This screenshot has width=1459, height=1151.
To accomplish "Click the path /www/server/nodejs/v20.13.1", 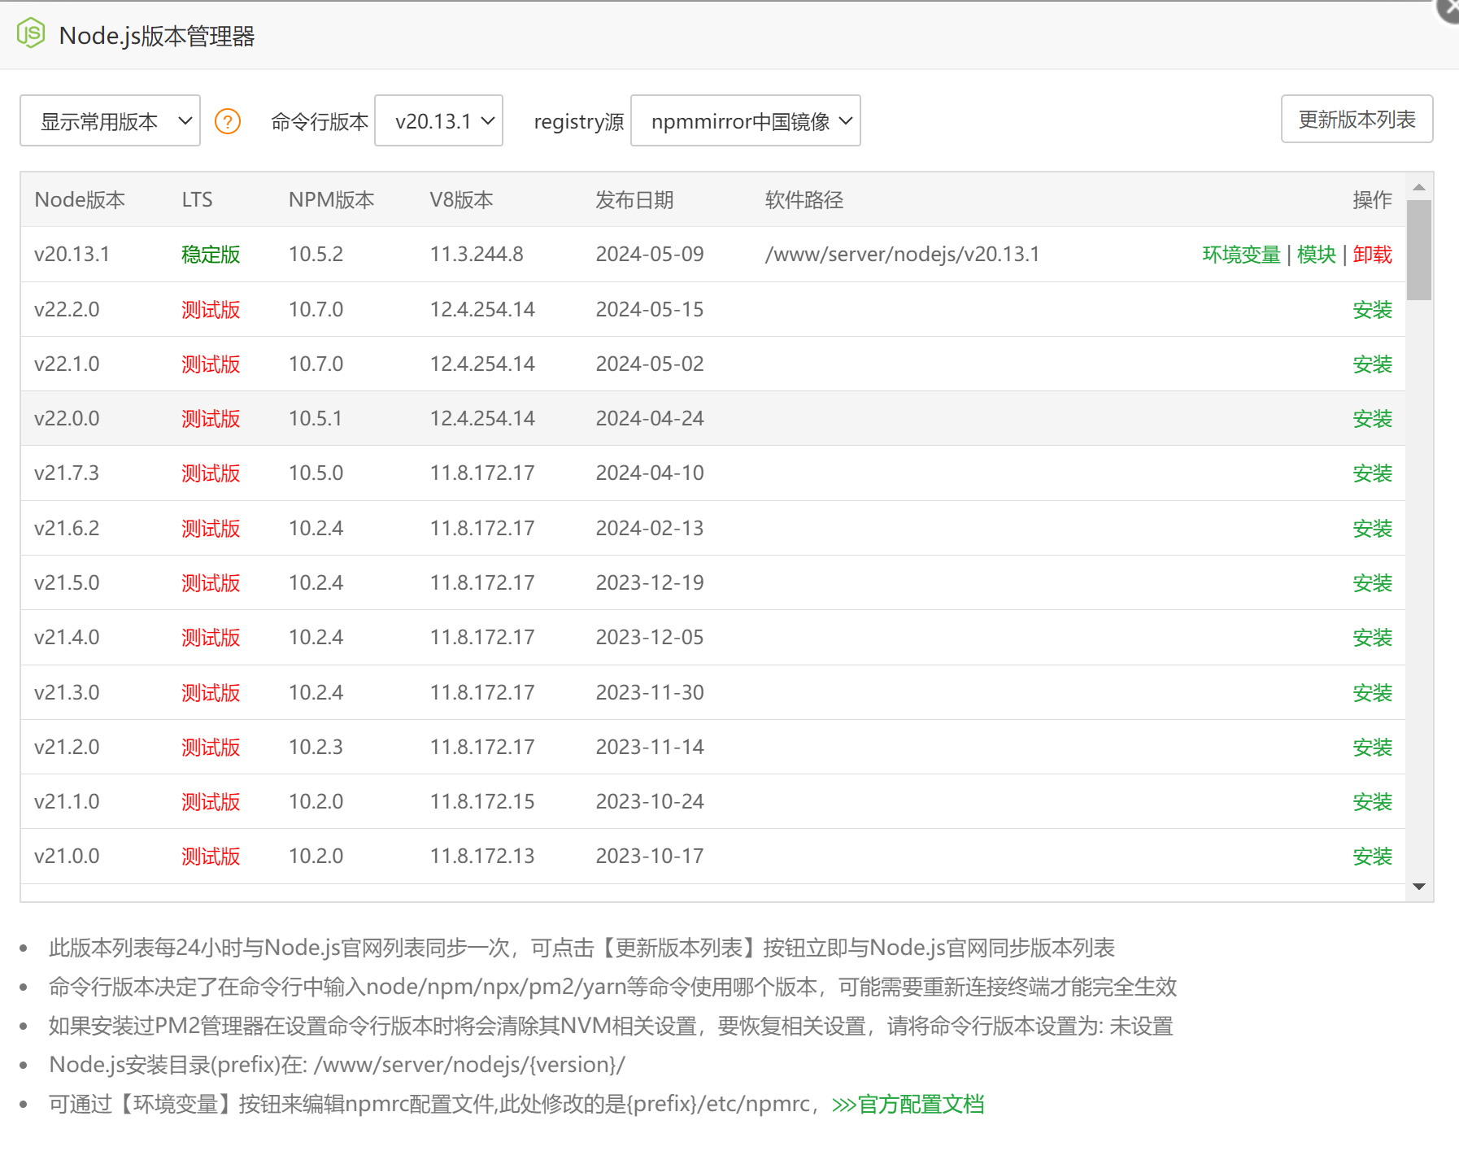I will click(902, 255).
